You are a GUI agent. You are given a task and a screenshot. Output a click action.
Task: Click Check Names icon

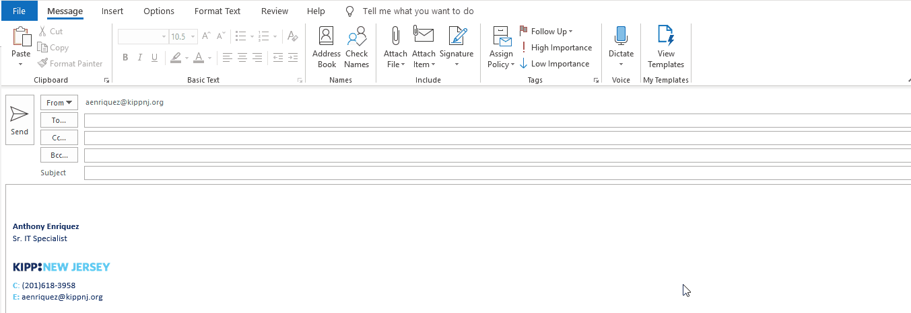pos(356,47)
